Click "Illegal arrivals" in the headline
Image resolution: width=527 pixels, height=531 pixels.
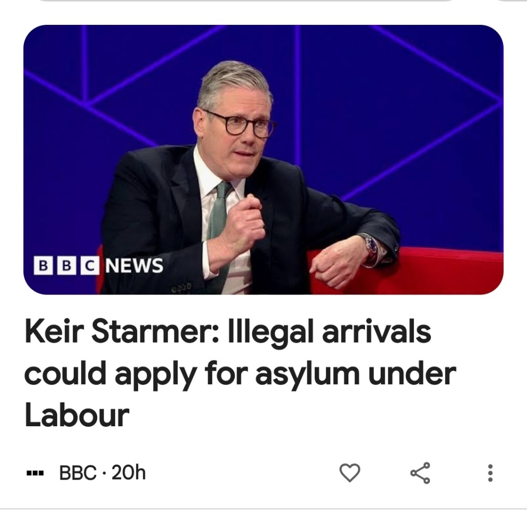click(330, 332)
